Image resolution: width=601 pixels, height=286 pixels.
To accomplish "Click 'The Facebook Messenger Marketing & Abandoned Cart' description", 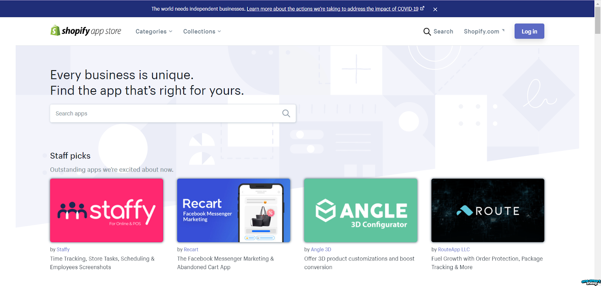I will click(225, 263).
